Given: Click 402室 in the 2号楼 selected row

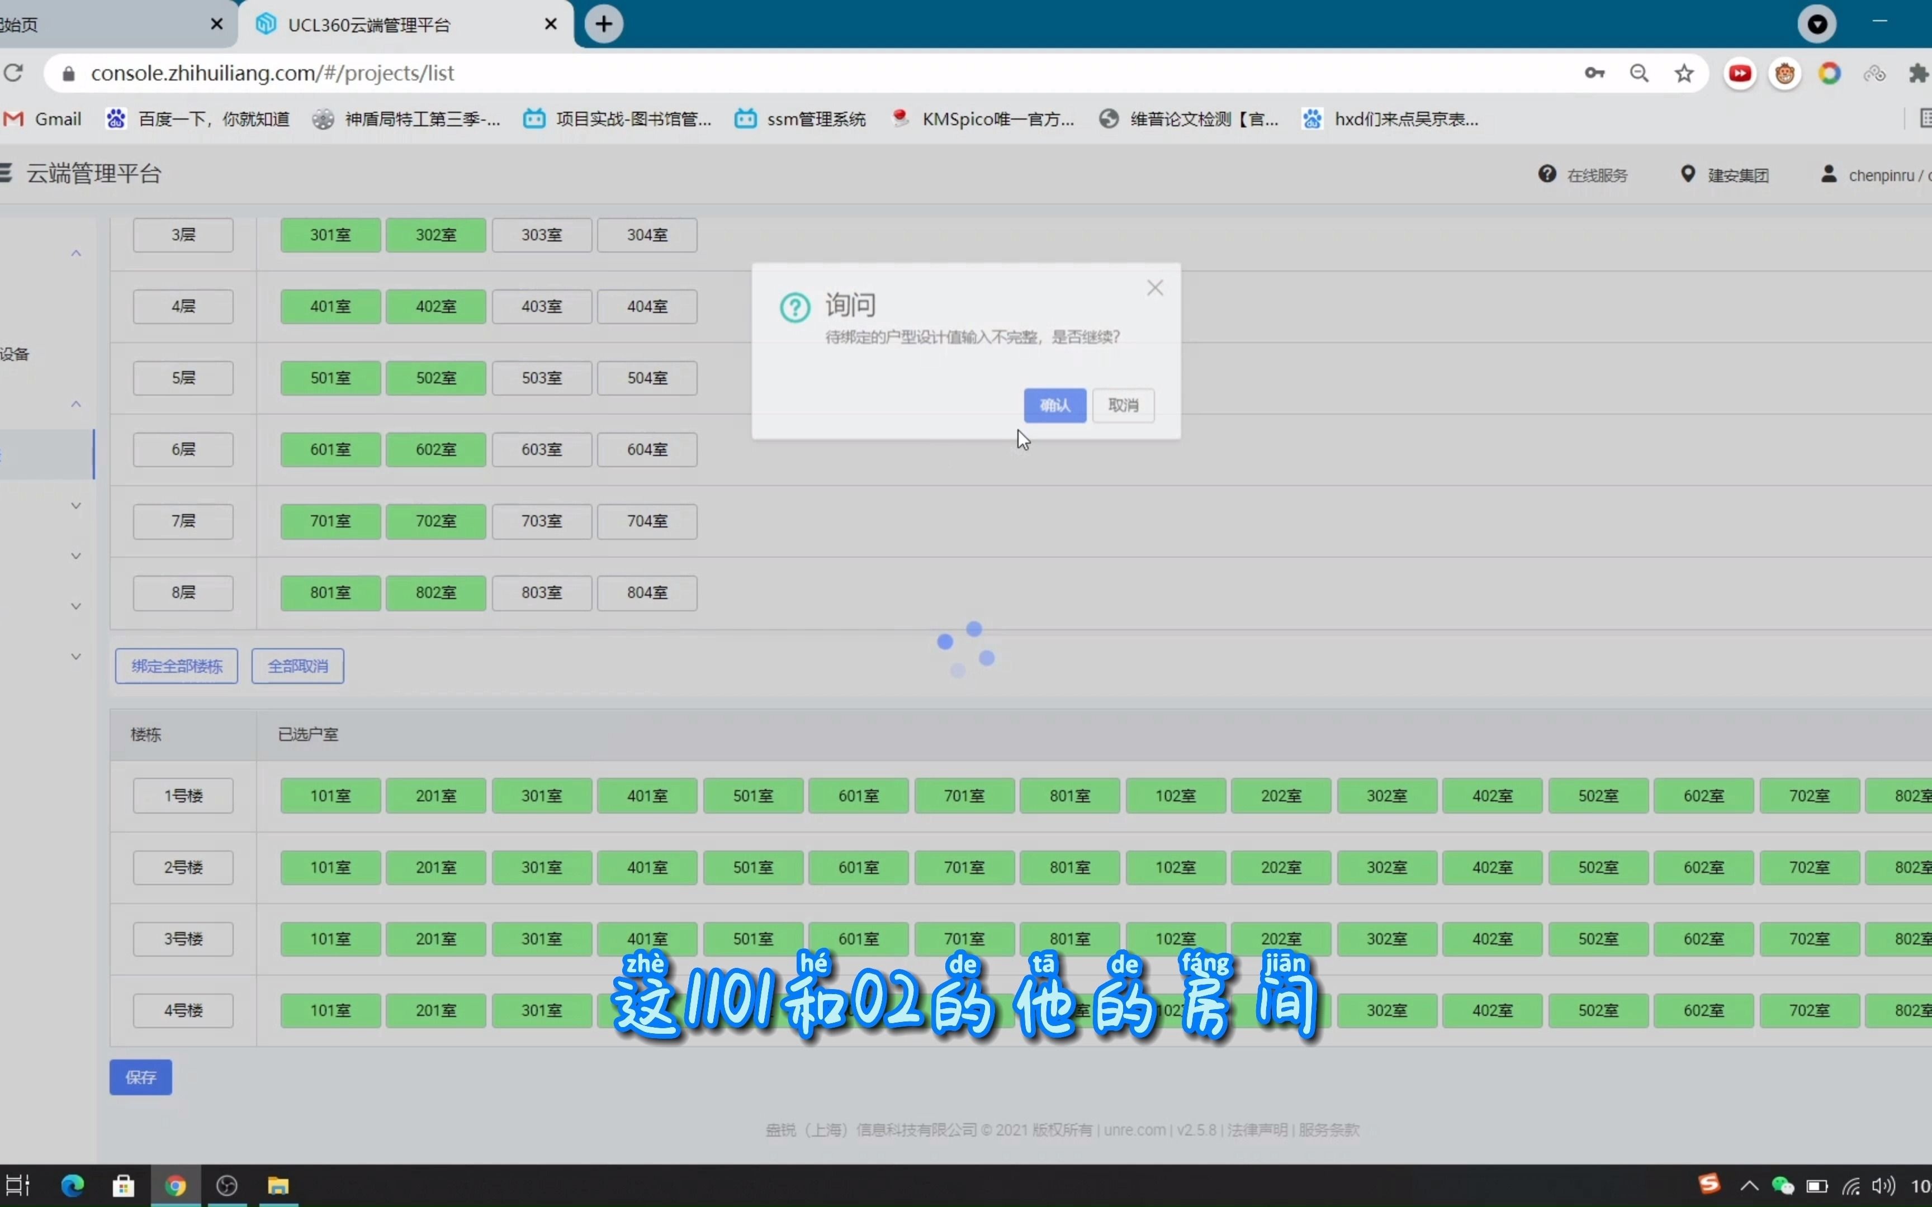Looking at the screenshot, I should point(1492,867).
